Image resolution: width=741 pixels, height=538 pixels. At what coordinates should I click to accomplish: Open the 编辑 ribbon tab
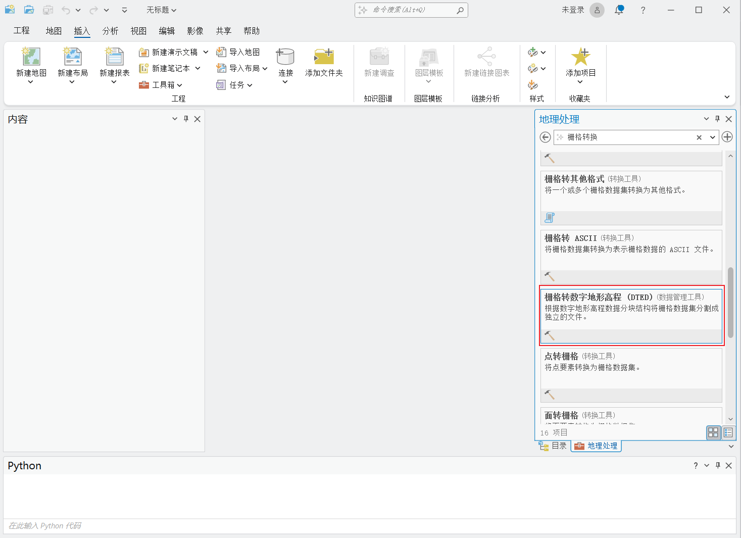tap(167, 31)
